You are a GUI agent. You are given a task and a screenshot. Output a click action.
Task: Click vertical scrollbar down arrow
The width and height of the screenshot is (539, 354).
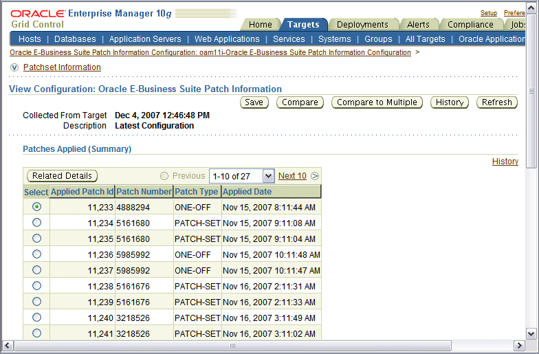(x=531, y=333)
